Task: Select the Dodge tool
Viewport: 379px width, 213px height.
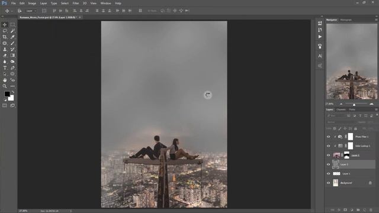Action: point(12,62)
